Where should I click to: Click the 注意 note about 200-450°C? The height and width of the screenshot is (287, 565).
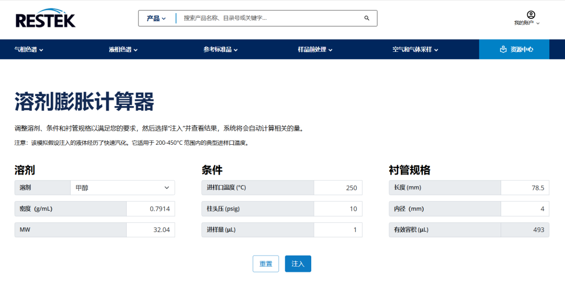point(131,143)
